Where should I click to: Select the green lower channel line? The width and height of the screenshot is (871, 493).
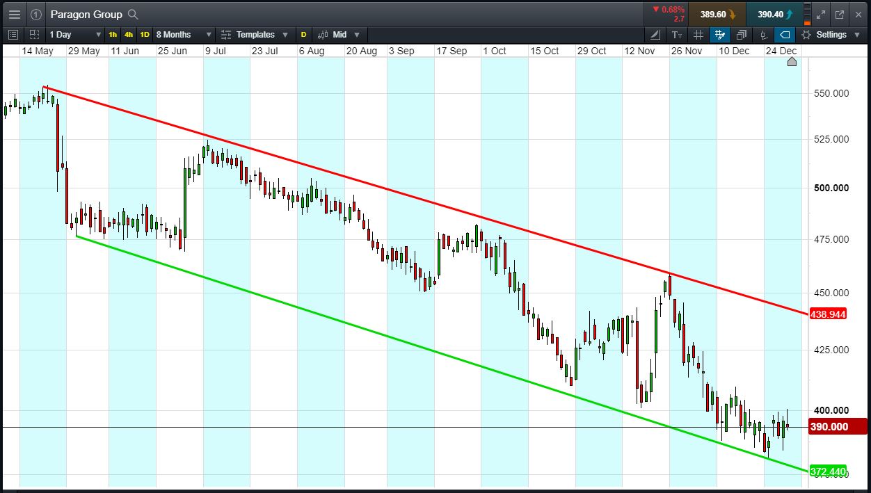[442, 354]
